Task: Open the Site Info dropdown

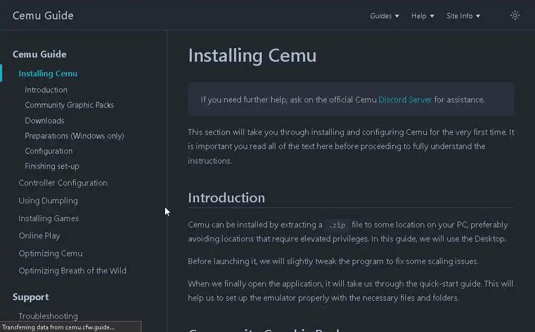Action: (463, 16)
